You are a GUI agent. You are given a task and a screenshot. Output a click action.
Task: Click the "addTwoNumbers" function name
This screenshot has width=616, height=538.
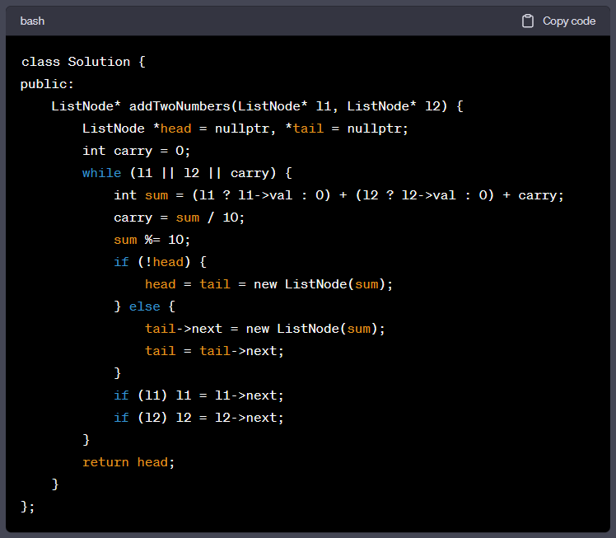point(180,106)
